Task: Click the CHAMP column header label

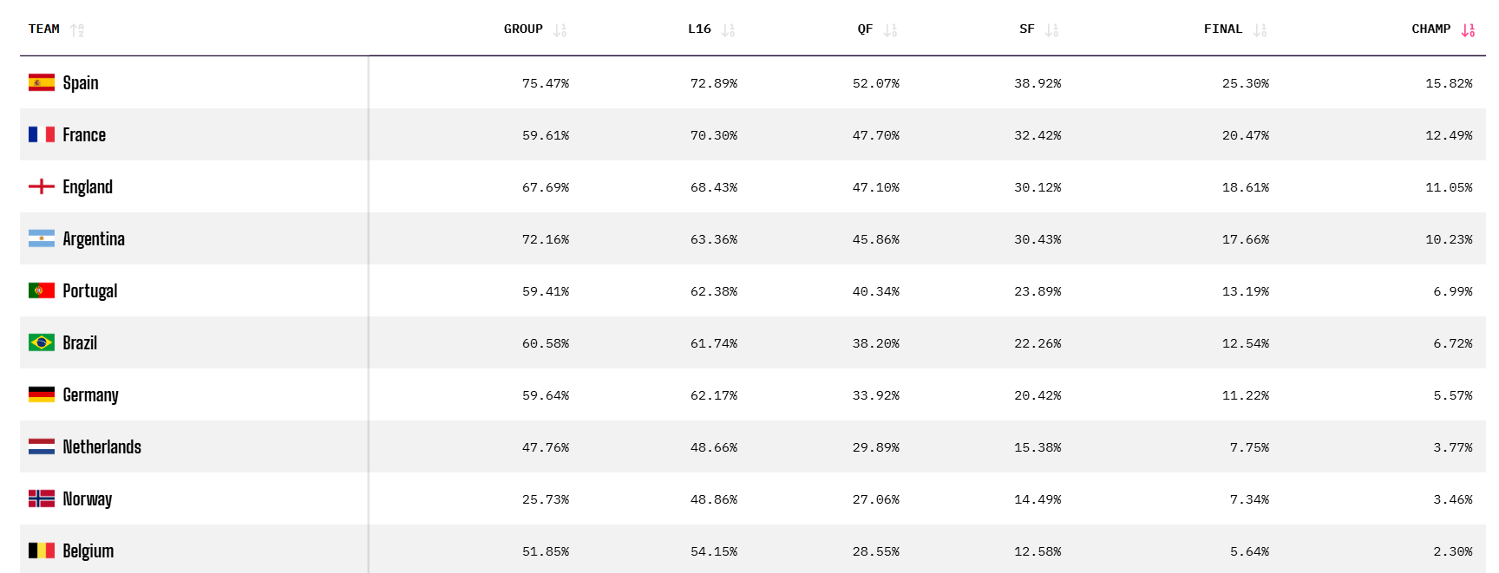Action: coord(1430,29)
